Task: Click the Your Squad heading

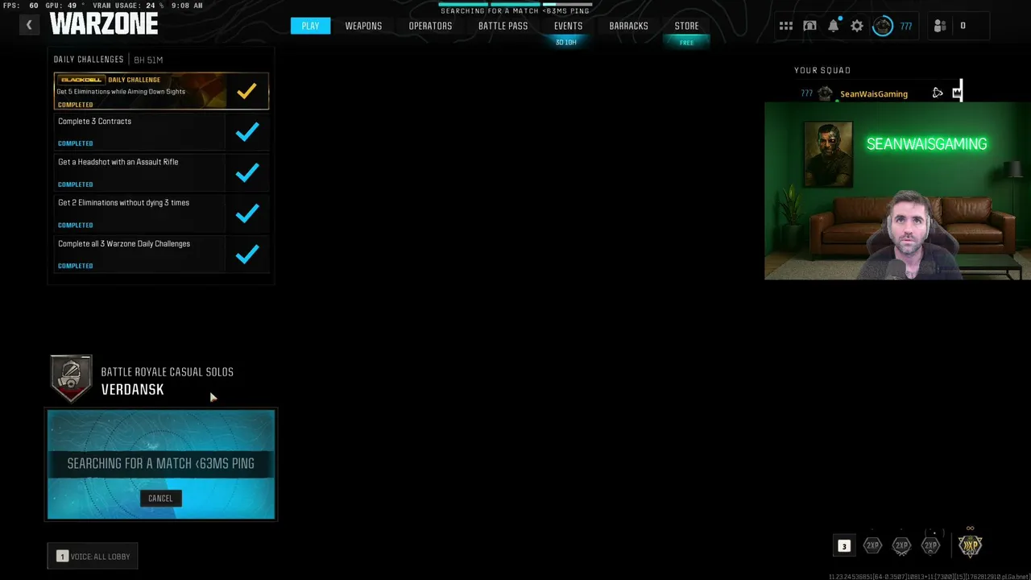Action: pos(822,70)
